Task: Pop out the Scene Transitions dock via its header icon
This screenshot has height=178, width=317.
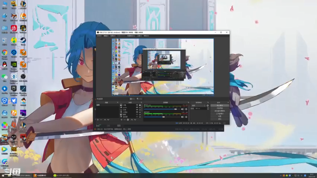Action: [208, 102]
